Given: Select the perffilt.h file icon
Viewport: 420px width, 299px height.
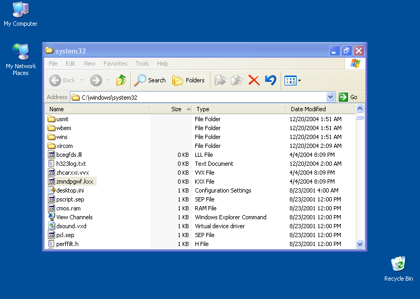Looking at the screenshot, I should pos(51,244).
